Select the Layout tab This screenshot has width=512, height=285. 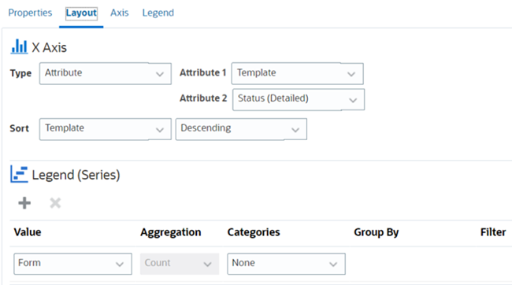[x=81, y=13]
